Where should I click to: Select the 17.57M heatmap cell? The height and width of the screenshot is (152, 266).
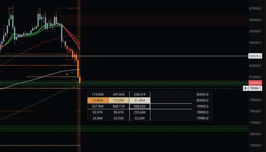(x=119, y=100)
